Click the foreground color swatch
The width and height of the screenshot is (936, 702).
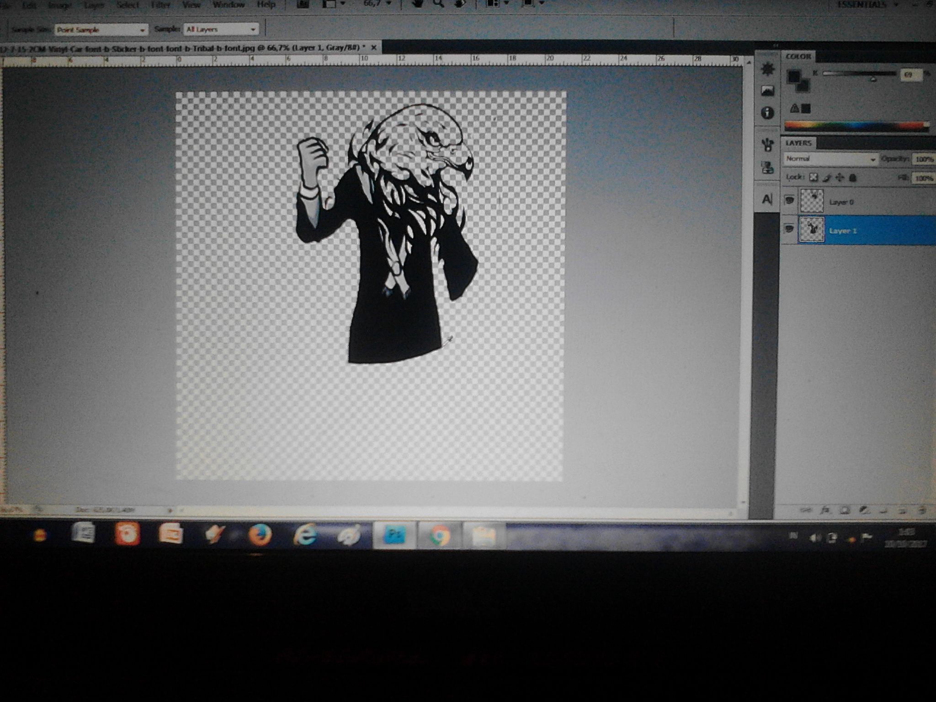[794, 76]
